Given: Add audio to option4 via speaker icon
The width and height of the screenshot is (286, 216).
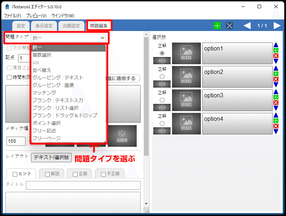Looking at the screenshot, I should pos(162,131).
